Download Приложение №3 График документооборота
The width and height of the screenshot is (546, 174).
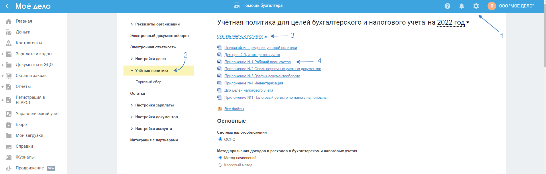(x=262, y=76)
